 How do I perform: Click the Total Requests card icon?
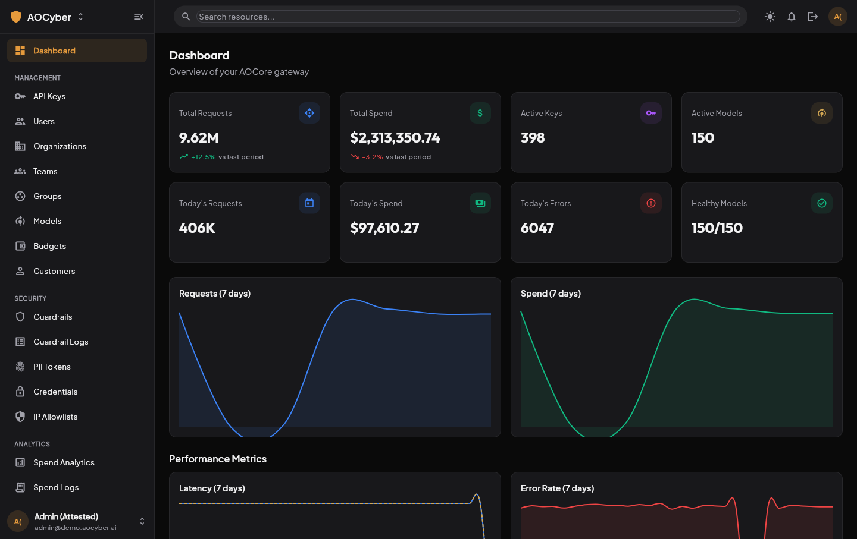click(x=309, y=113)
